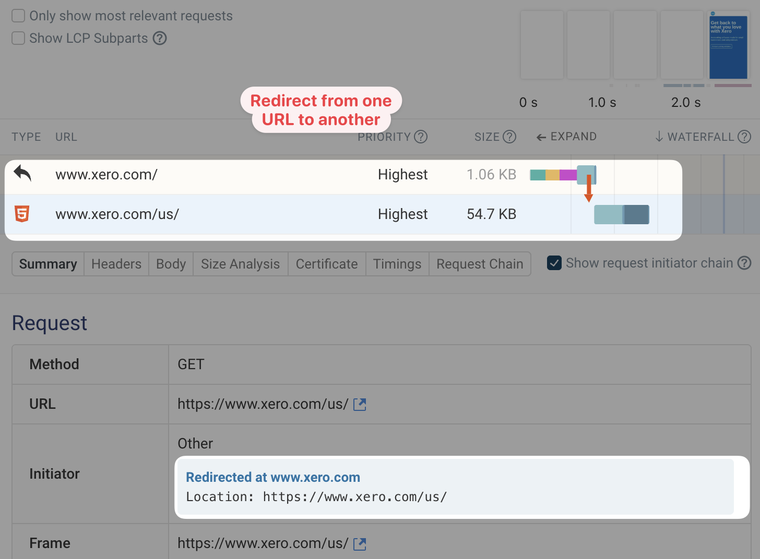Click the waterfall bar for www.xero.com/ redirect
760x559 pixels.
(563, 175)
